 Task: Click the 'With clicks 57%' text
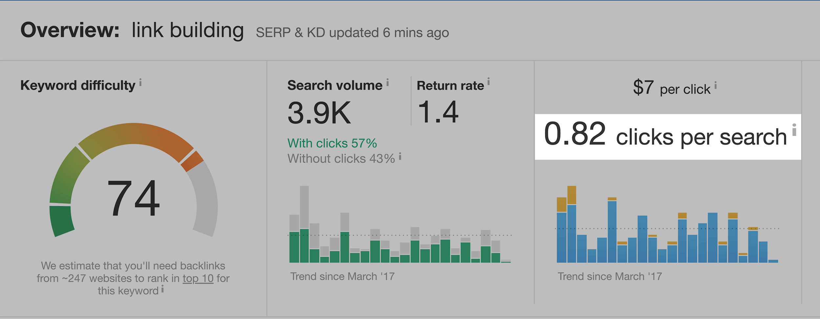(332, 143)
